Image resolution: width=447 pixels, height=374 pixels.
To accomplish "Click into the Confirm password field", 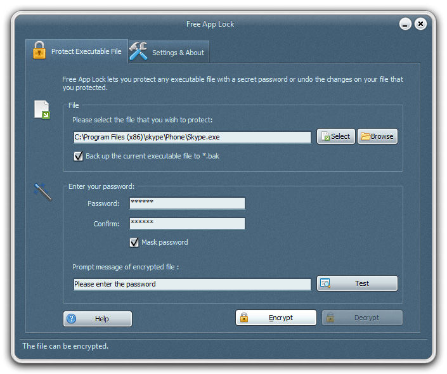I will point(187,224).
